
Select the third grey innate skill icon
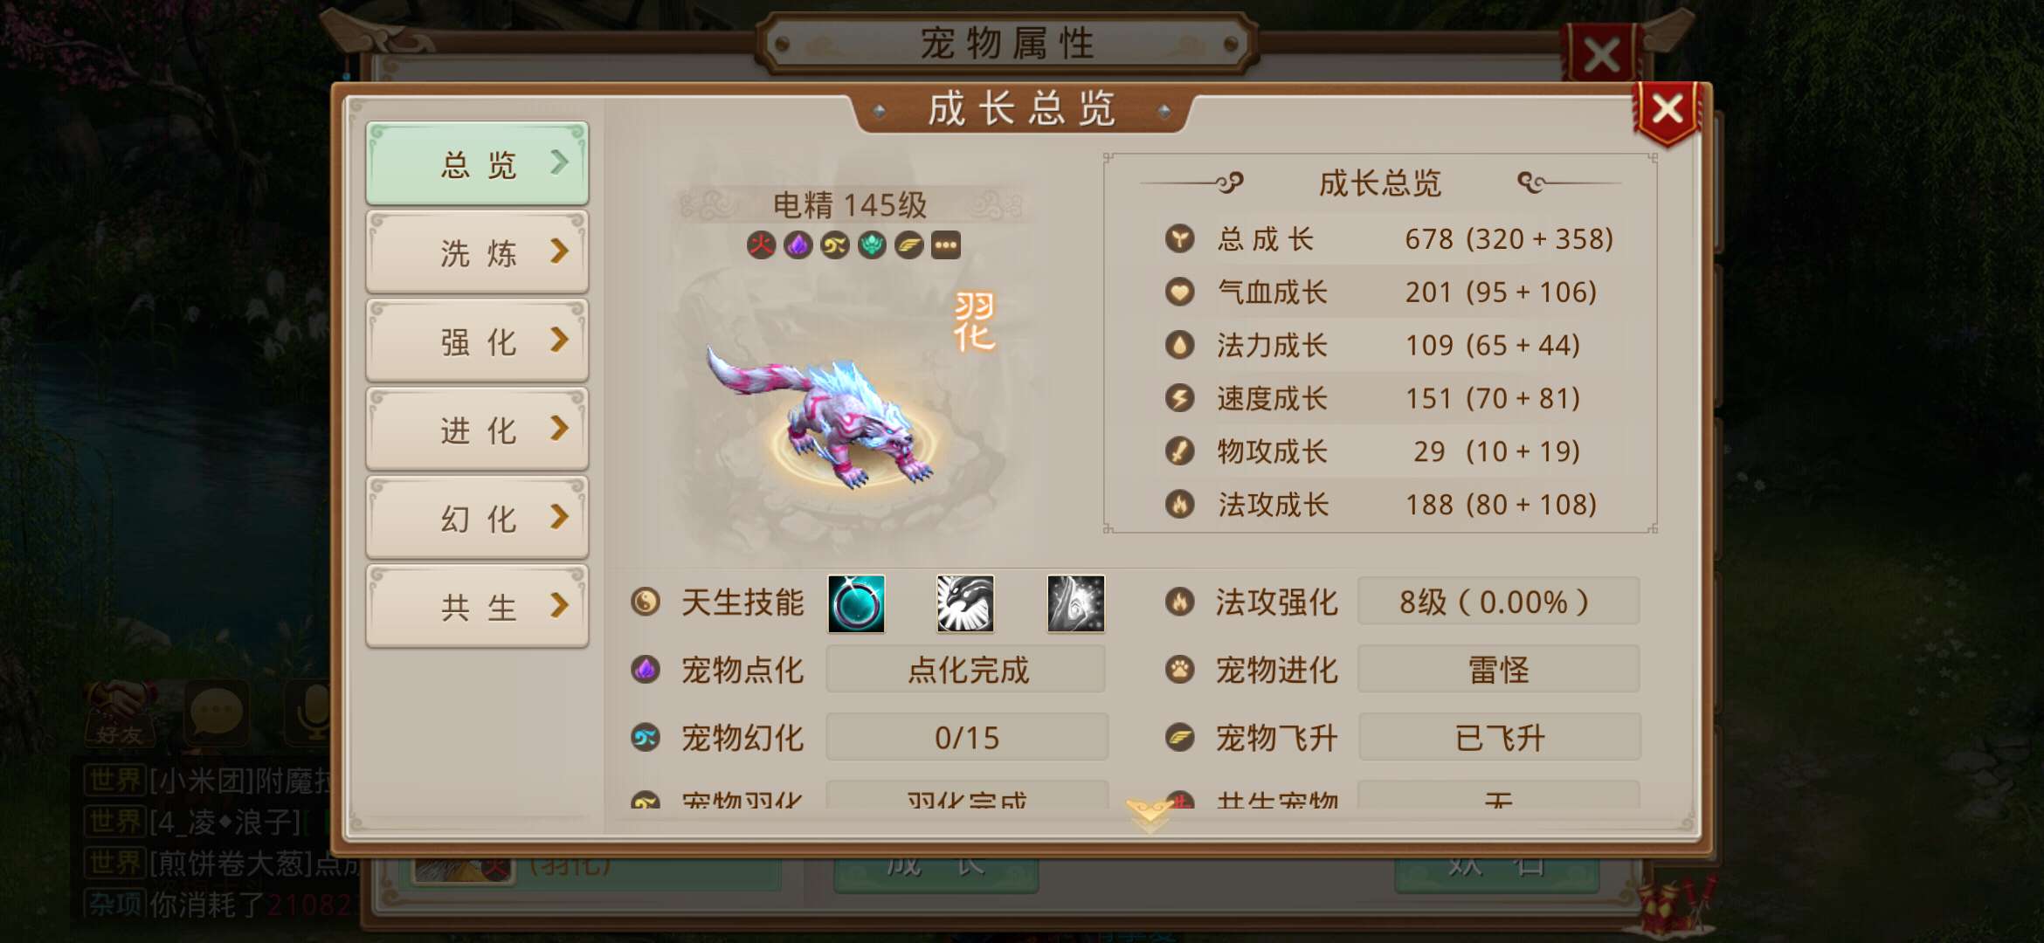click(1075, 603)
